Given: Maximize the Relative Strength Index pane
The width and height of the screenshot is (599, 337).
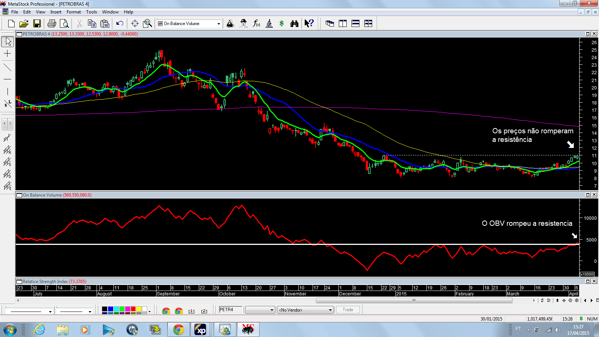Looking at the screenshot, I should (x=588, y=281).
